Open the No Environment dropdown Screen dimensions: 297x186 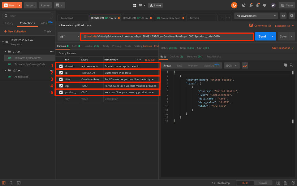click(x=256, y=16)
